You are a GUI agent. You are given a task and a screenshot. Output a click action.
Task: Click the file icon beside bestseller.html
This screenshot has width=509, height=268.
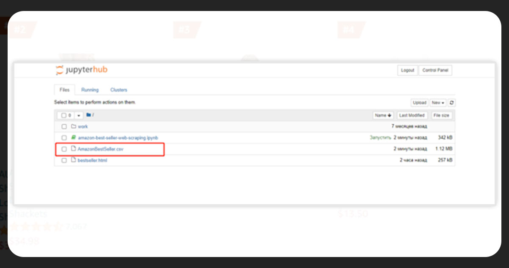(x=73, y=160)
